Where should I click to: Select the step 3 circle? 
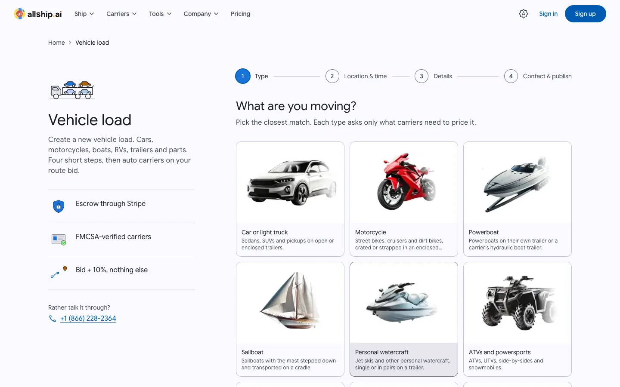click(422, 76)
